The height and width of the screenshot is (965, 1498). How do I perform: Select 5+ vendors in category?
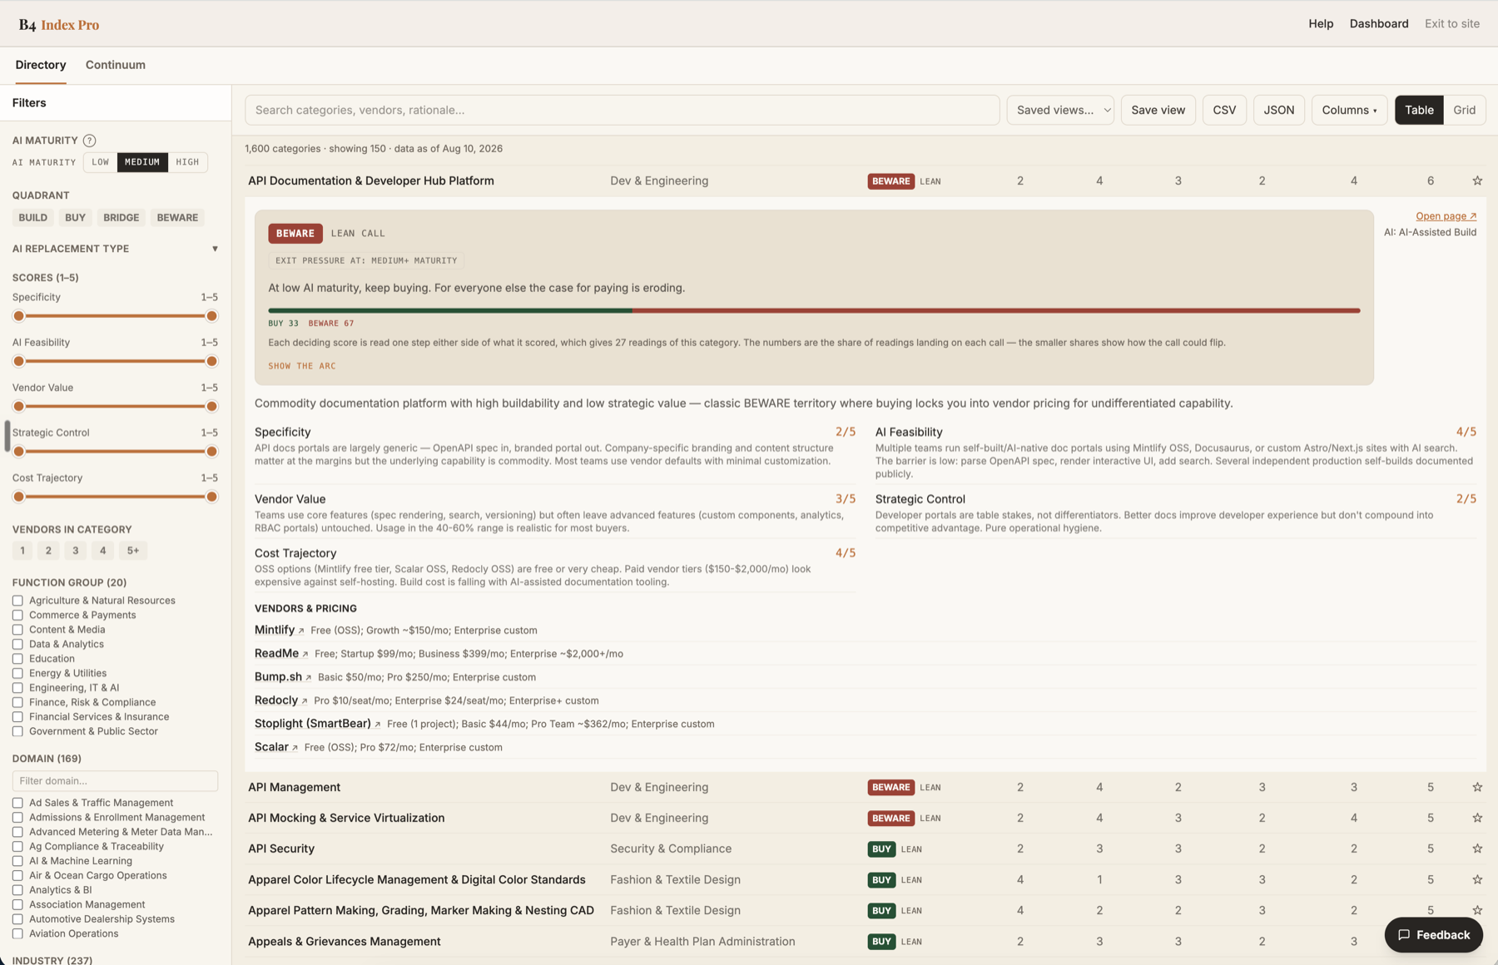133,551
